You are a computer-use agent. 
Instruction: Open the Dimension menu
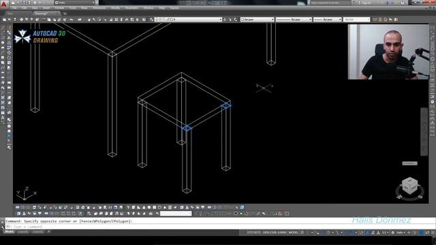click(x=99, y=8)
